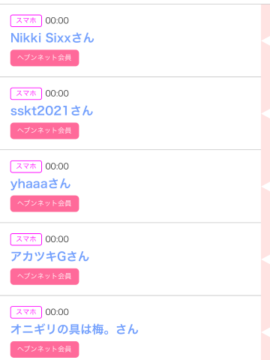Click スマホ tag above yhaaa

pos(26,166)
